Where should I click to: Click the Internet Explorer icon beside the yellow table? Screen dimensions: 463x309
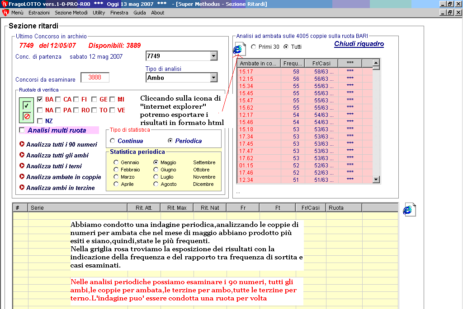click(x=409, y=209)
